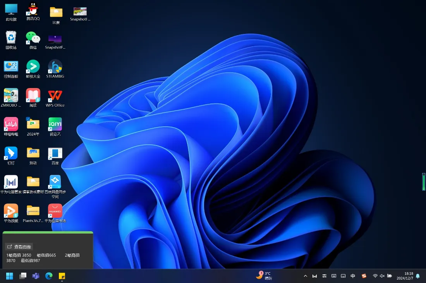Click the green floating widget at the right edge

[x=424, y=182]
